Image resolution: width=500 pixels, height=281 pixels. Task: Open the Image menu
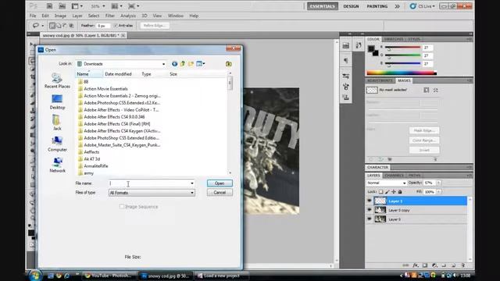60,16
